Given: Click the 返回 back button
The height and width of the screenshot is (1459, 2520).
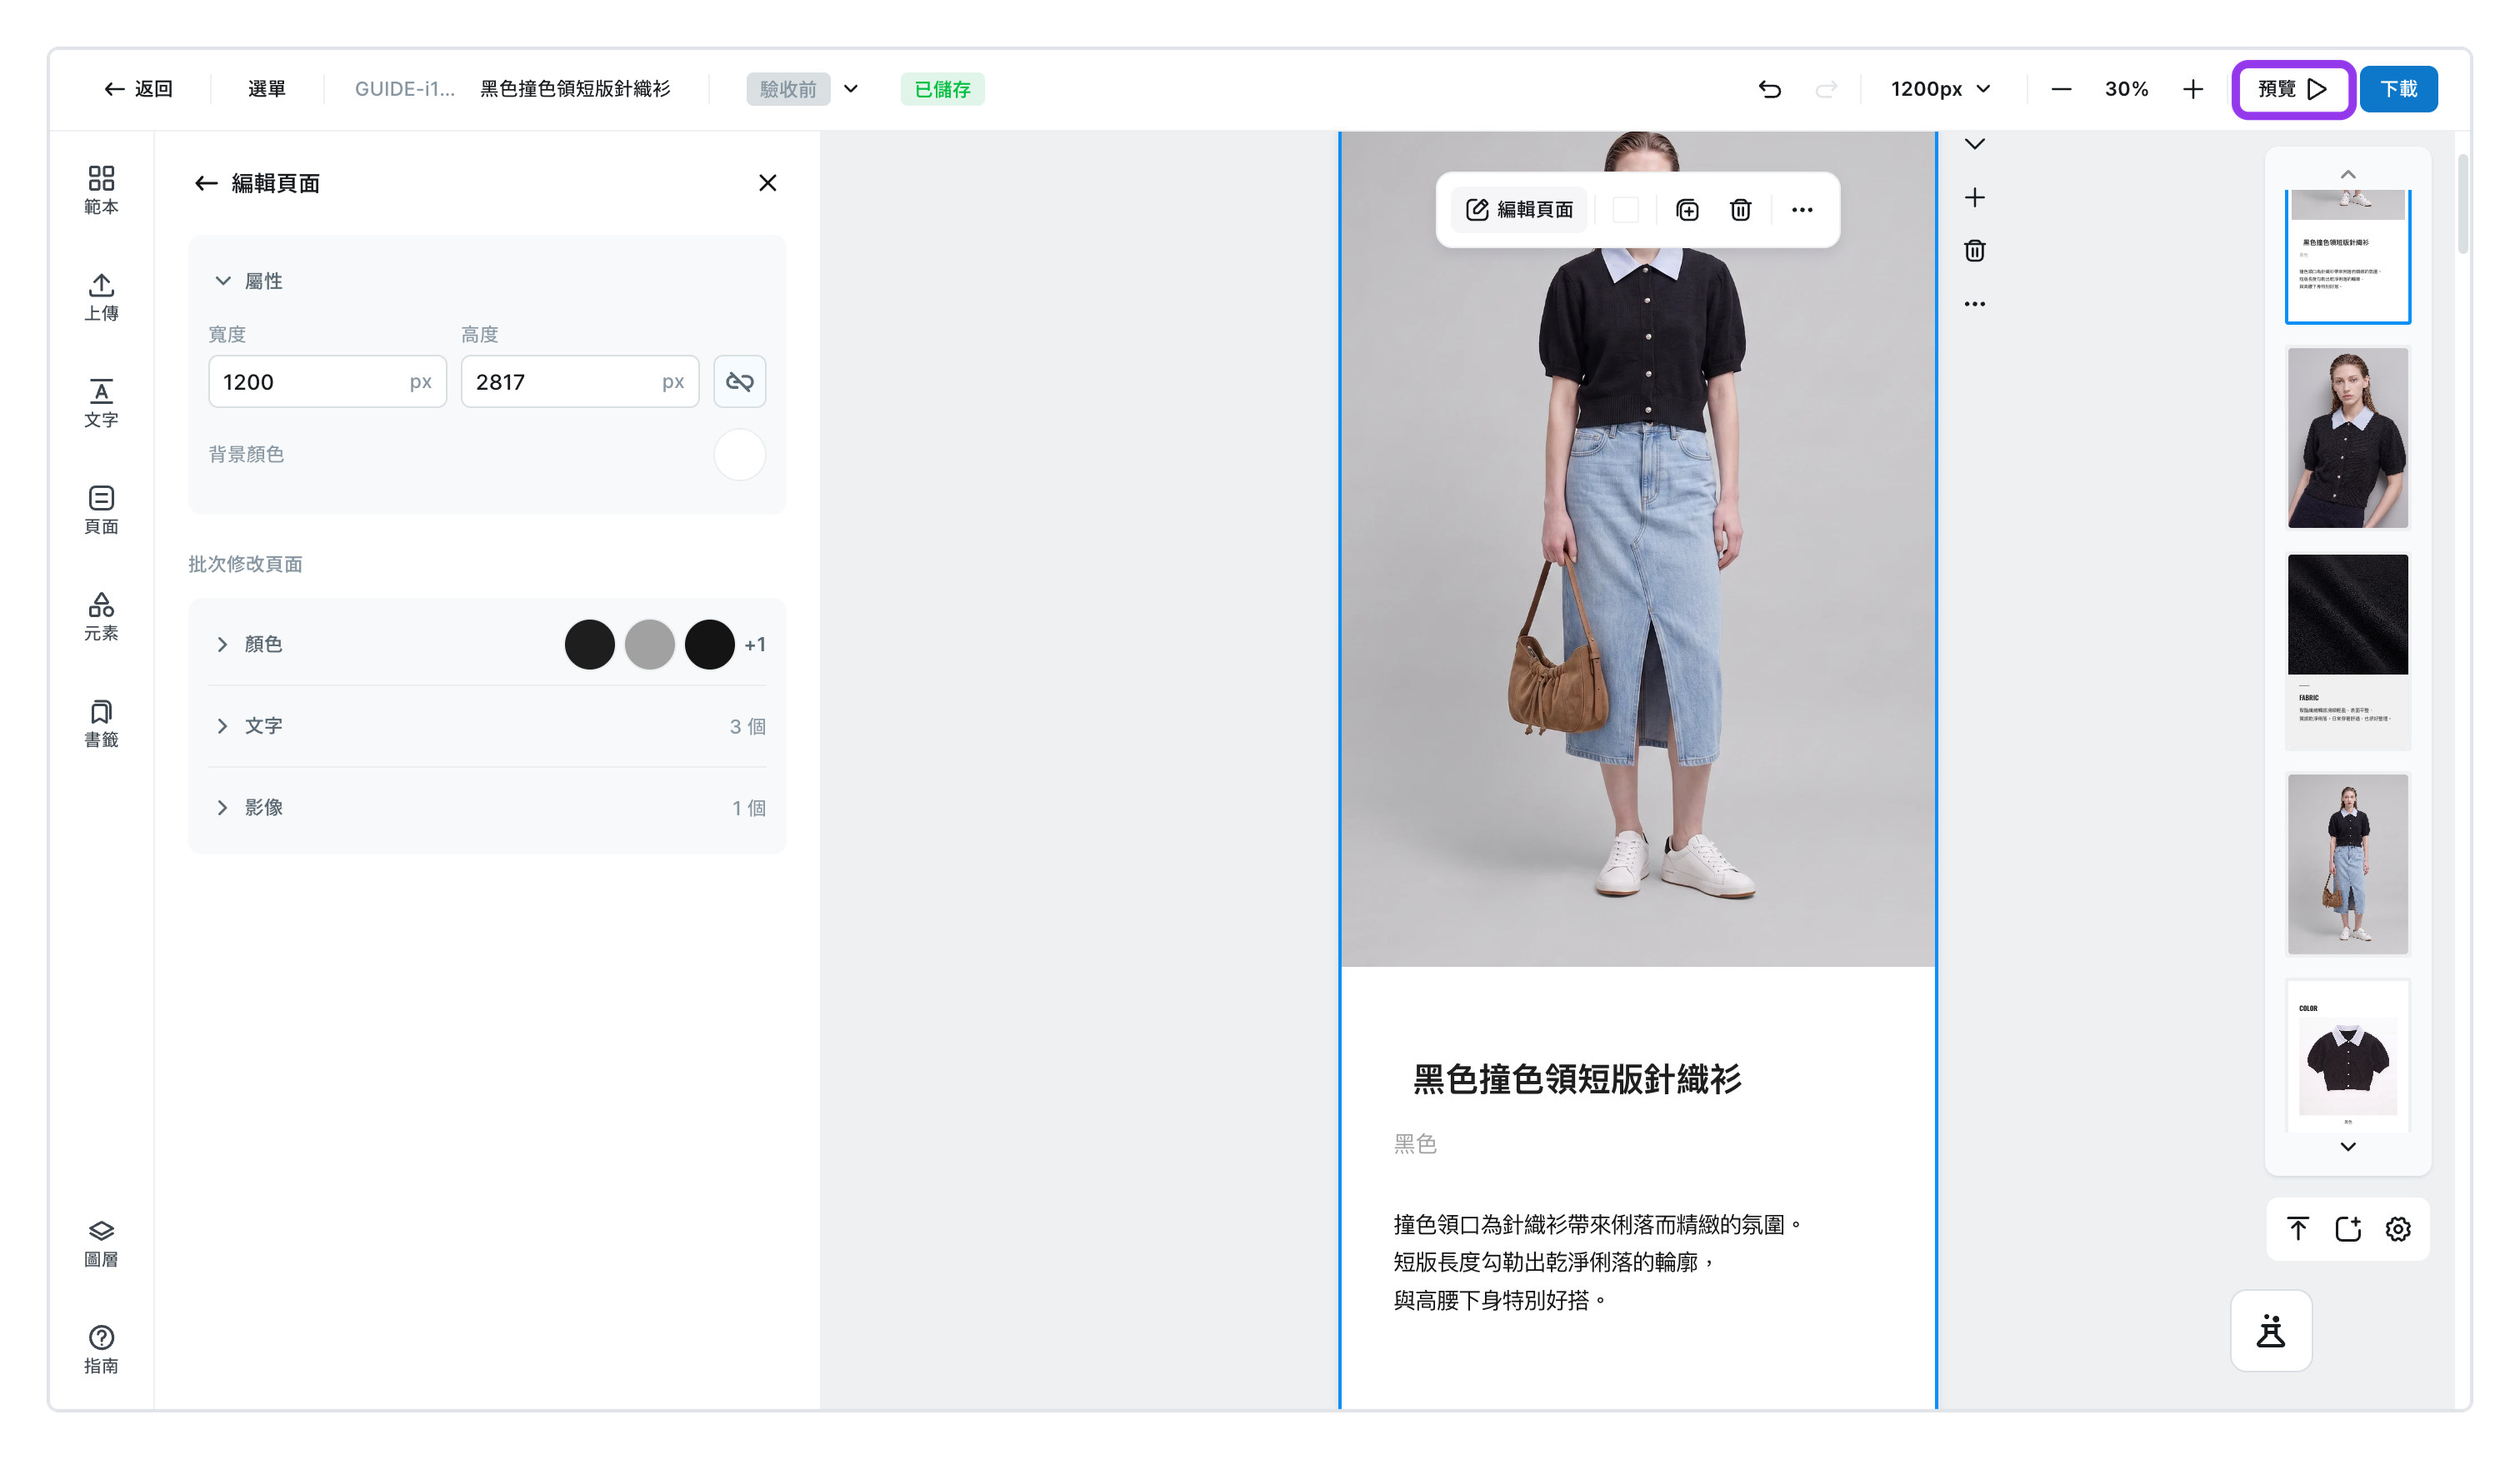Looking at the screenshot, I should 138,89.
